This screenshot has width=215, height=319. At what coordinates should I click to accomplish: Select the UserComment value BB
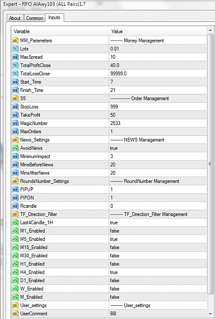(x=113, y=314)
